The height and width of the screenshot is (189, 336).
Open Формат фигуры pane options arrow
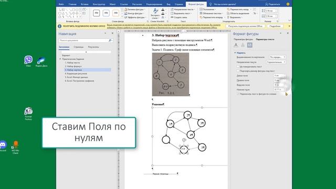click(280, 33)
